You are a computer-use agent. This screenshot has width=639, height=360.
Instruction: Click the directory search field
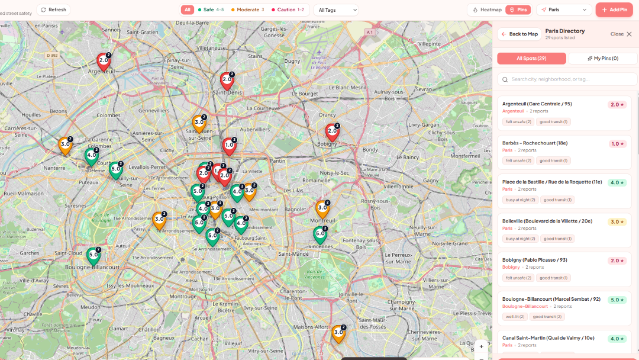click(567, 79)
